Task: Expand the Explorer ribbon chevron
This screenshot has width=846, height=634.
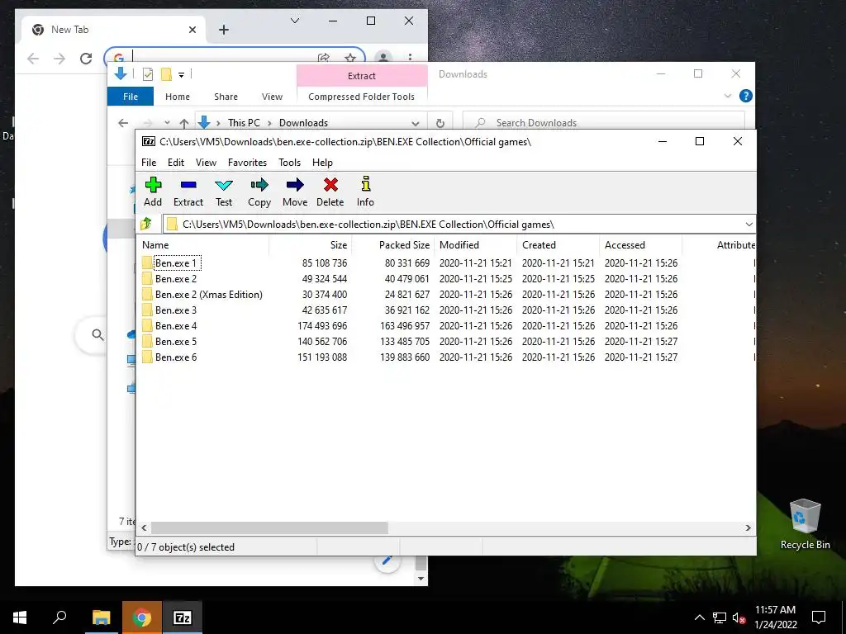Action: (728, 96)
